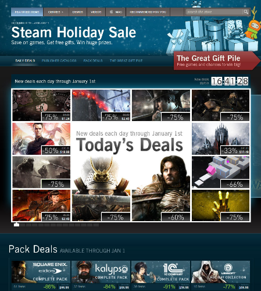Open the Kalypso Complete Pack deal

pos(101,275)
